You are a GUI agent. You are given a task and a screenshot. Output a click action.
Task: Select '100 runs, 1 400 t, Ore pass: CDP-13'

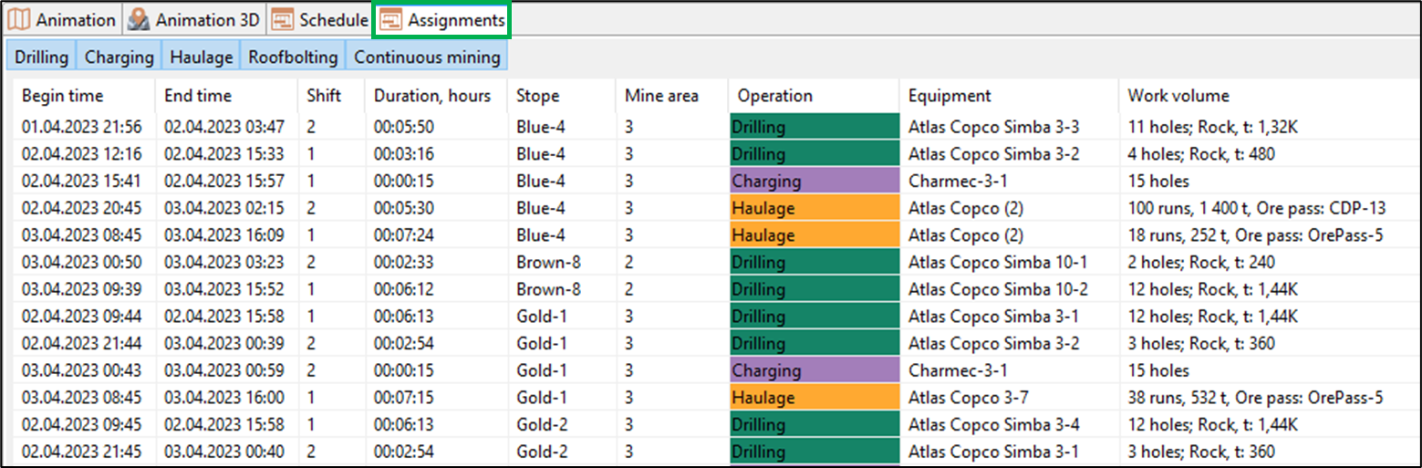[x=1256, y=208]
